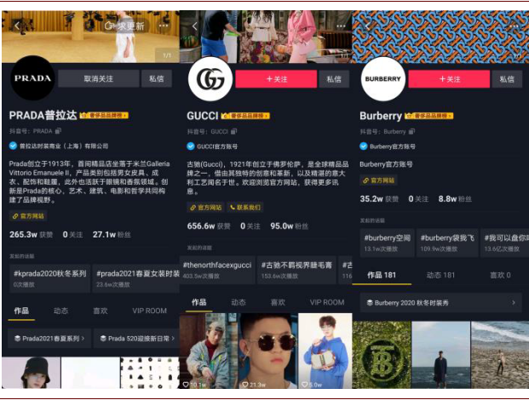Switch to PRADA 喜欢 tab

coord(101,311)
